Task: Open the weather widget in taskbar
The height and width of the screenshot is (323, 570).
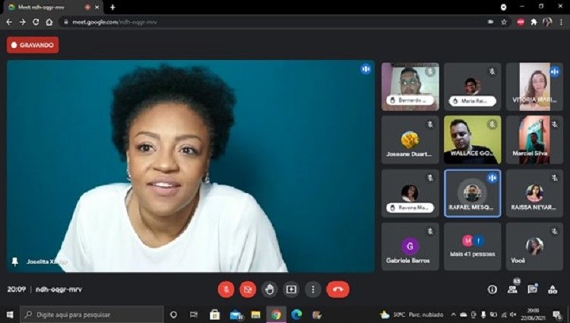Action: tap(411, 315)
